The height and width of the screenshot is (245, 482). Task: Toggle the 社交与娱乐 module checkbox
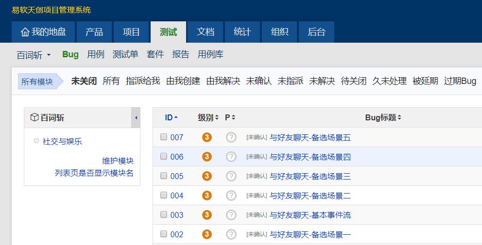(36, 141)
